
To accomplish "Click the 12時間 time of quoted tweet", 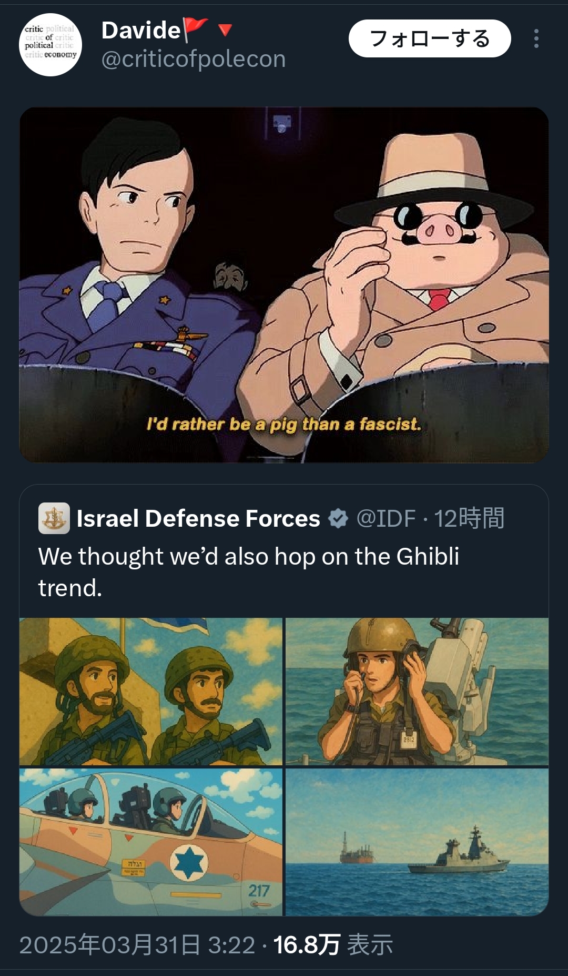I will point(469,518).
